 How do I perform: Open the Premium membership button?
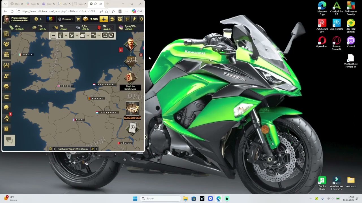tap(66, 19)
